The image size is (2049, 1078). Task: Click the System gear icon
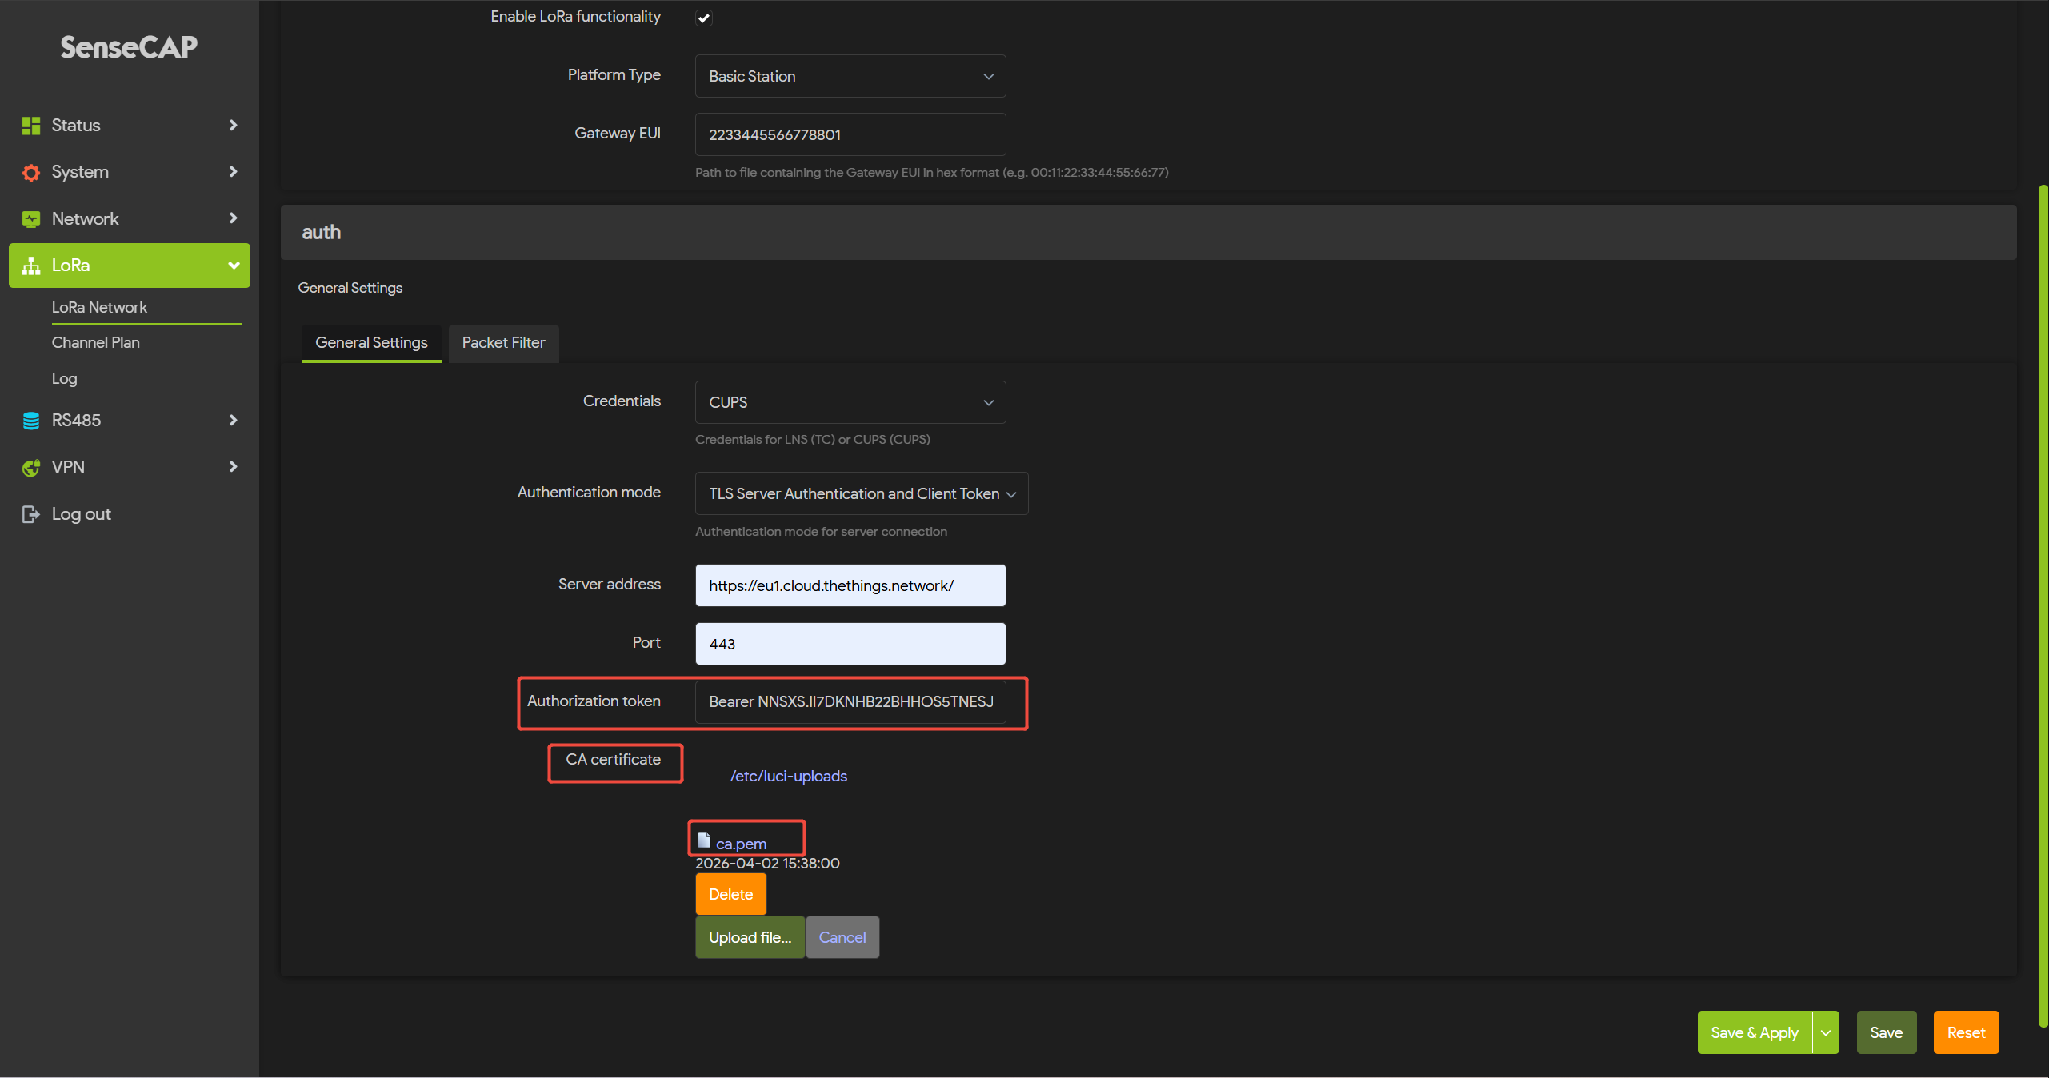(x=31, y=172)
